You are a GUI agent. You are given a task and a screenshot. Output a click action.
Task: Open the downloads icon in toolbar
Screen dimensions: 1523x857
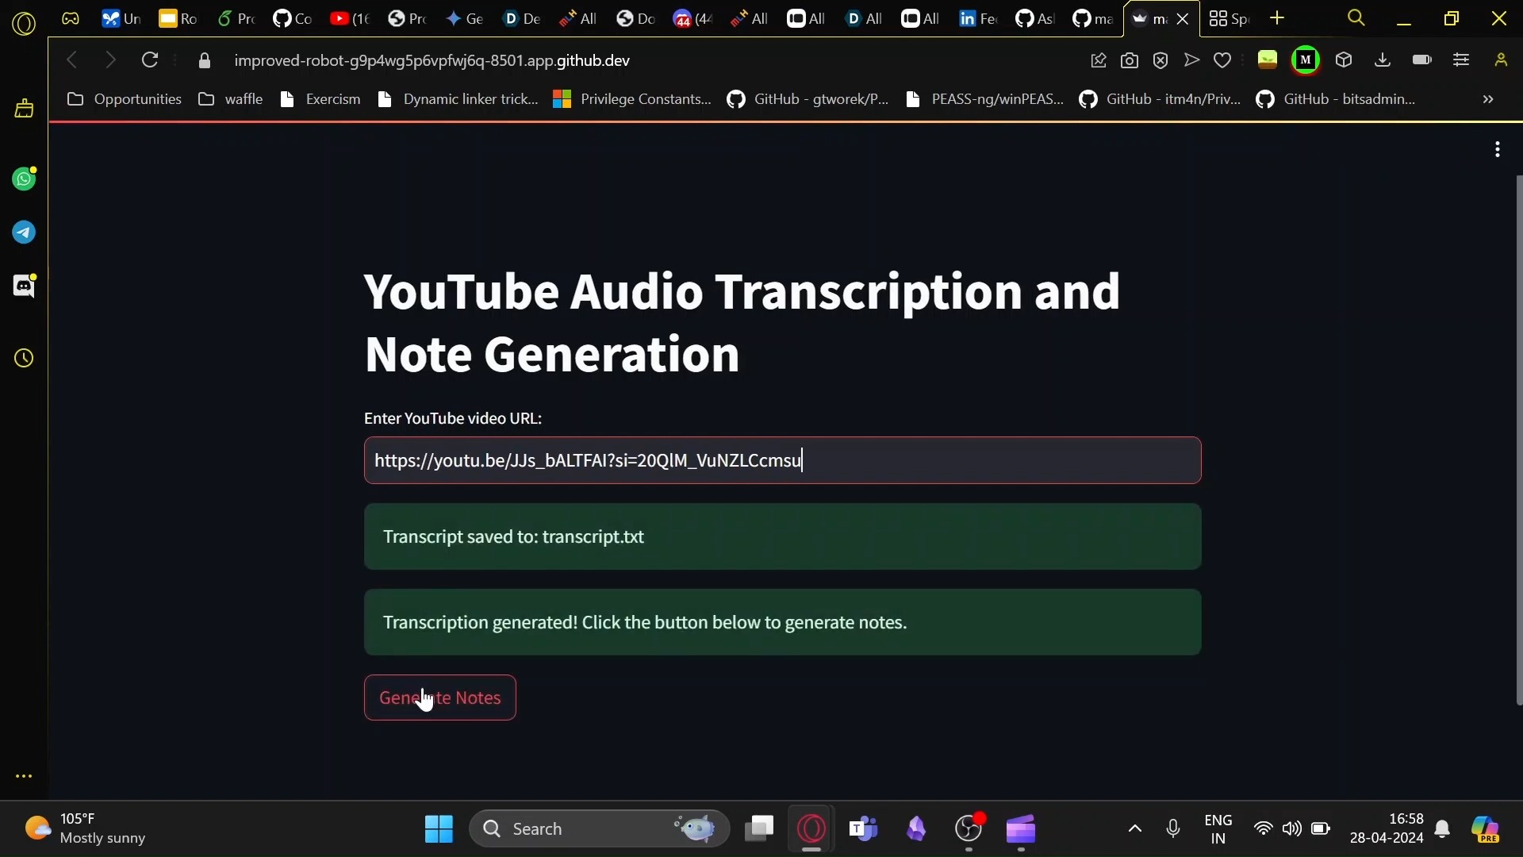(1383, 60)
